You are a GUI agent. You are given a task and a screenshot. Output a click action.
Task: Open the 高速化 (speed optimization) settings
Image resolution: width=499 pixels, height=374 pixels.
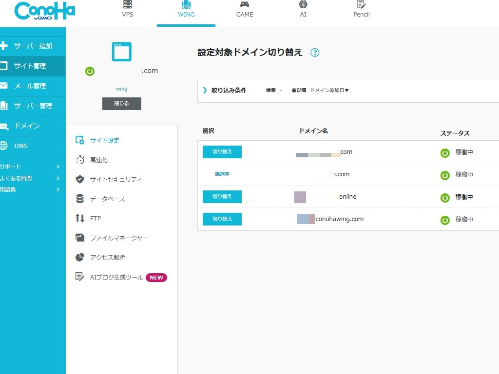pyautogui.click(x=79, y=160)
